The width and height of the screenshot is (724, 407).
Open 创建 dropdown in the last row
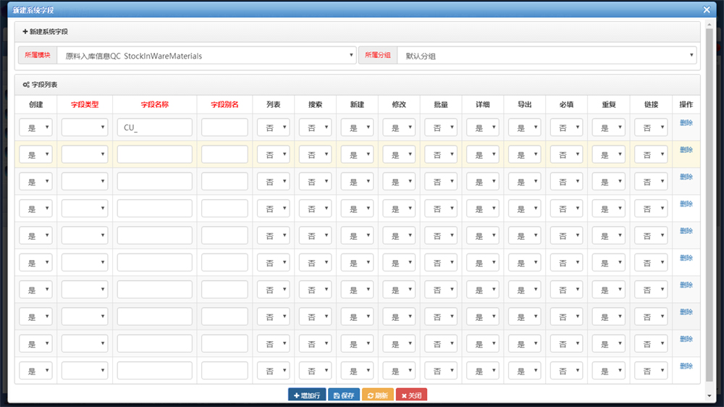pyautogui.click(x=35, y=371)
